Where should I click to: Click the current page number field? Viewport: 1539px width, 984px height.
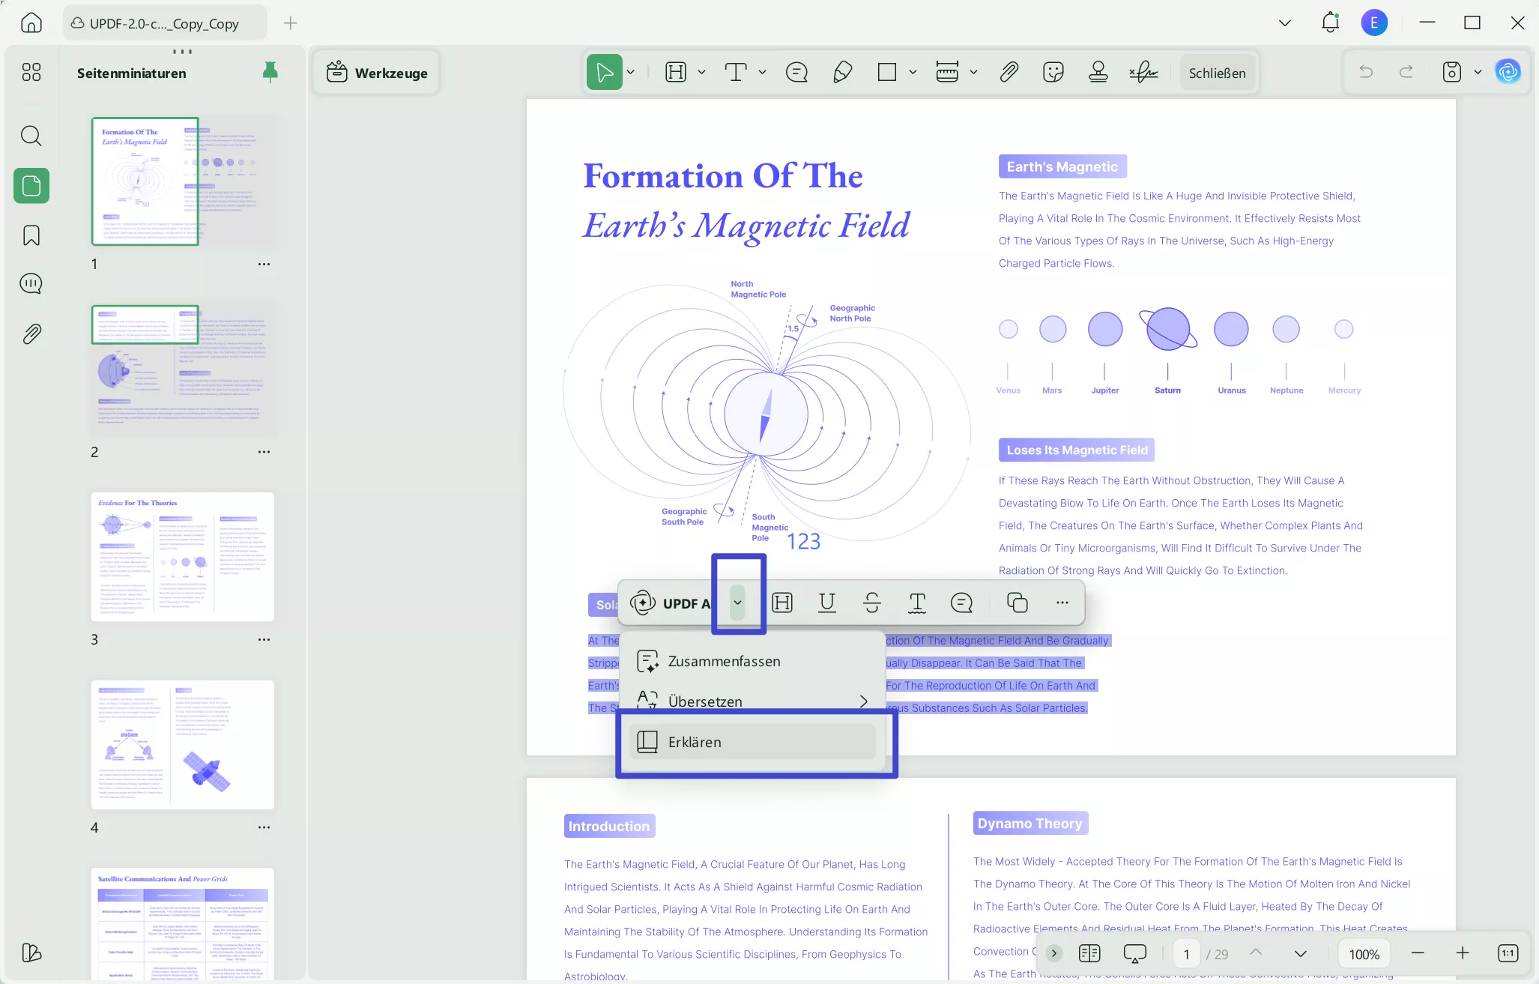coord(1187,954)
